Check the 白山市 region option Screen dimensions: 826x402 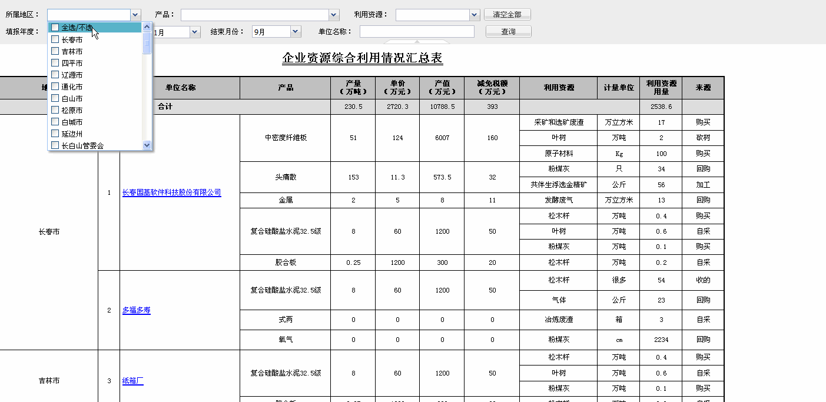pyautogui.click(x=55, y=98)
